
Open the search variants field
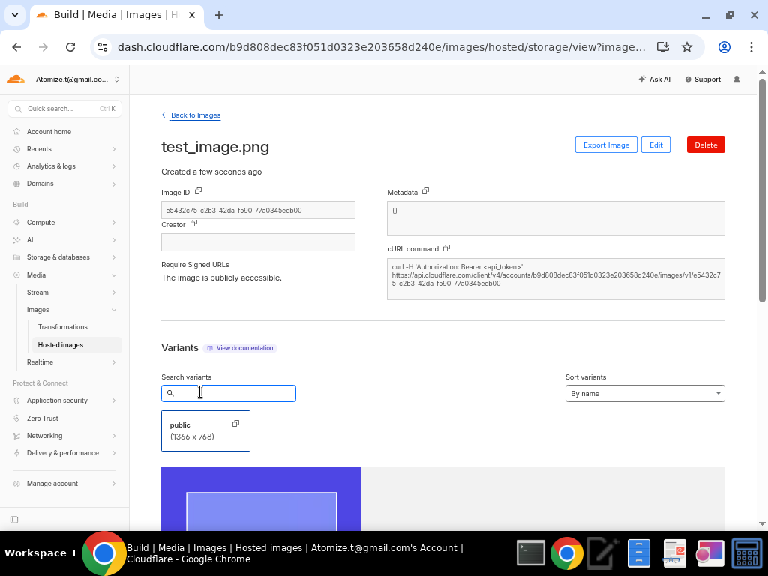228,392
